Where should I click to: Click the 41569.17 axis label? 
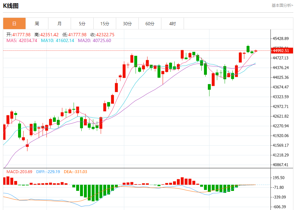coord(281,145)
